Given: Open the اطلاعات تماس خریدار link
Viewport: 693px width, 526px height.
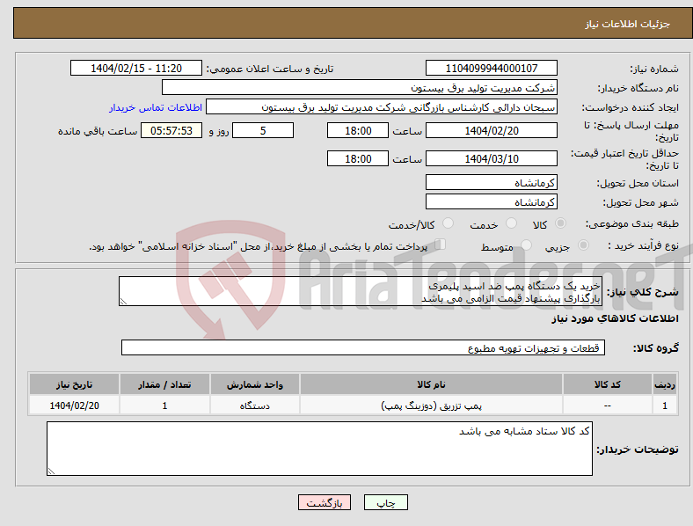Looking at the screenshot, I should [156, 107].
